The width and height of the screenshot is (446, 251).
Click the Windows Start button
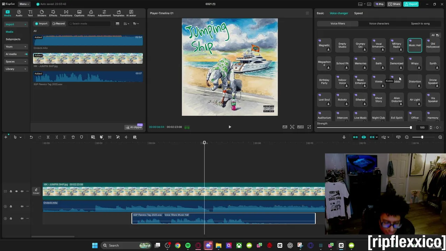(x=95, y=245)
